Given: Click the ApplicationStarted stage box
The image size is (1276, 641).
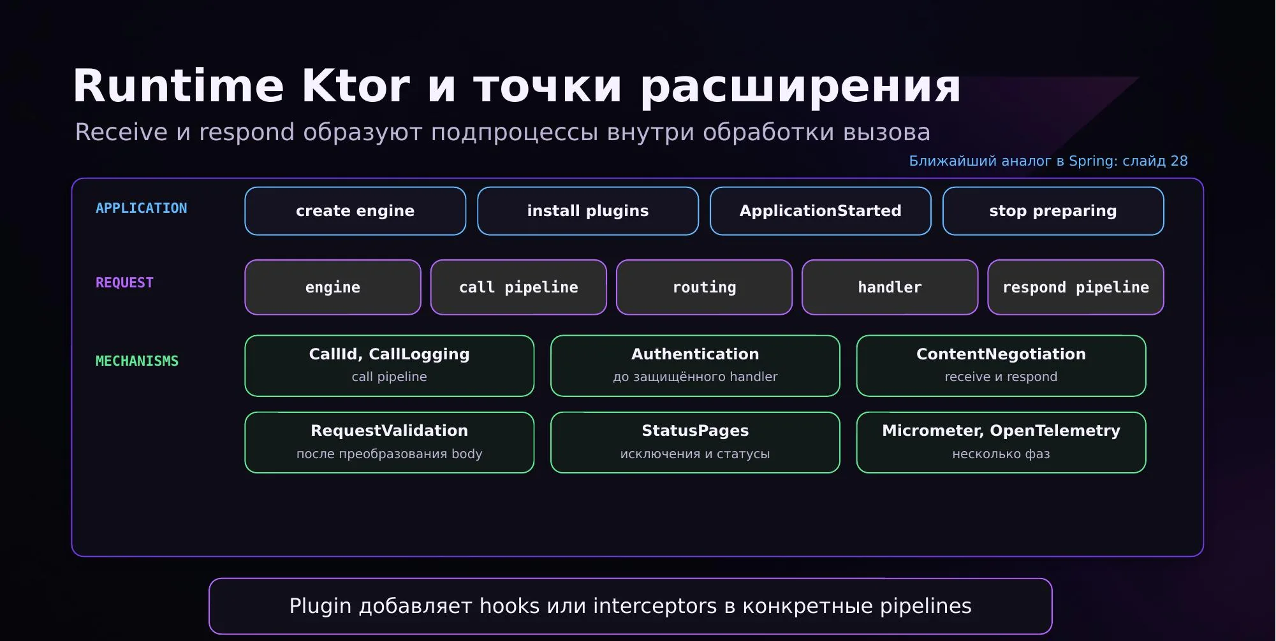Looking at the screenshot, I should (821, 211).
